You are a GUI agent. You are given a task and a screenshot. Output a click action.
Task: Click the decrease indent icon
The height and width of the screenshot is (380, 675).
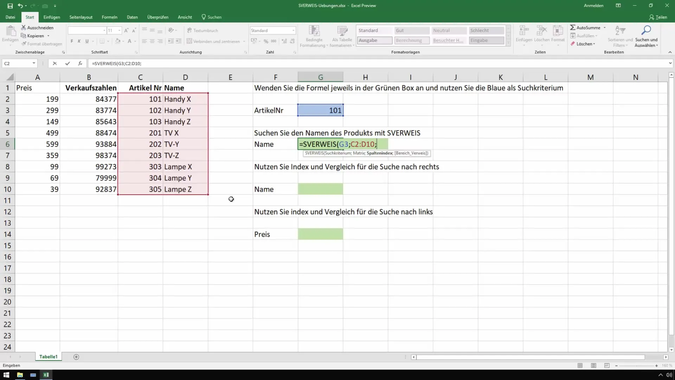point(171,41)
